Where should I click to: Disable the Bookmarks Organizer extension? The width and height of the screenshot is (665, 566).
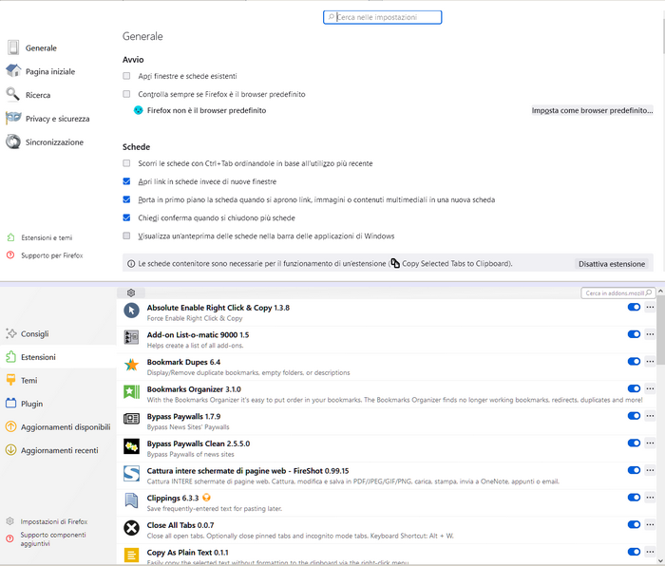634,388
